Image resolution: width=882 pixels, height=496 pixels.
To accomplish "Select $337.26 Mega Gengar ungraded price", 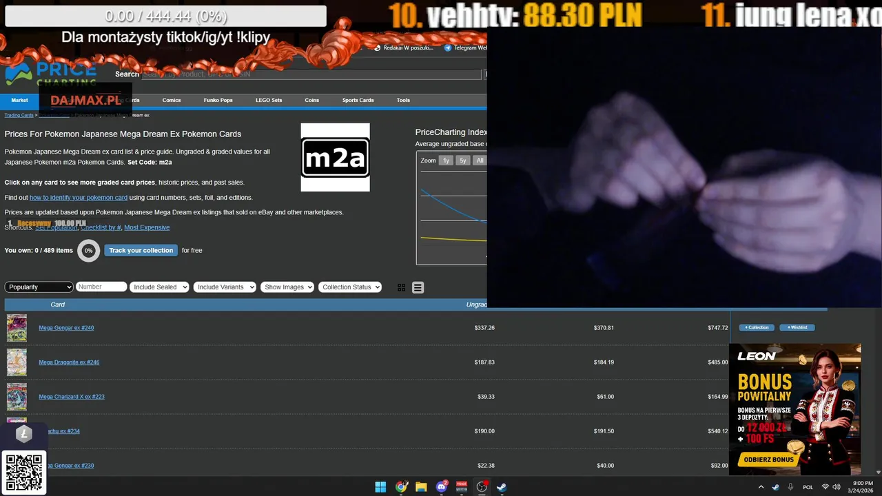I will pos(484,328).
